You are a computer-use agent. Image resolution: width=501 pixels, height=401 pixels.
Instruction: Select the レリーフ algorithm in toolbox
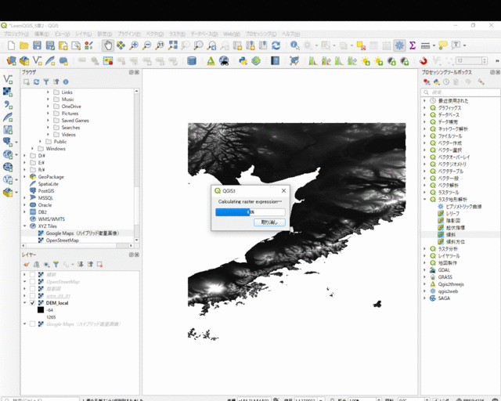(452, 214)
